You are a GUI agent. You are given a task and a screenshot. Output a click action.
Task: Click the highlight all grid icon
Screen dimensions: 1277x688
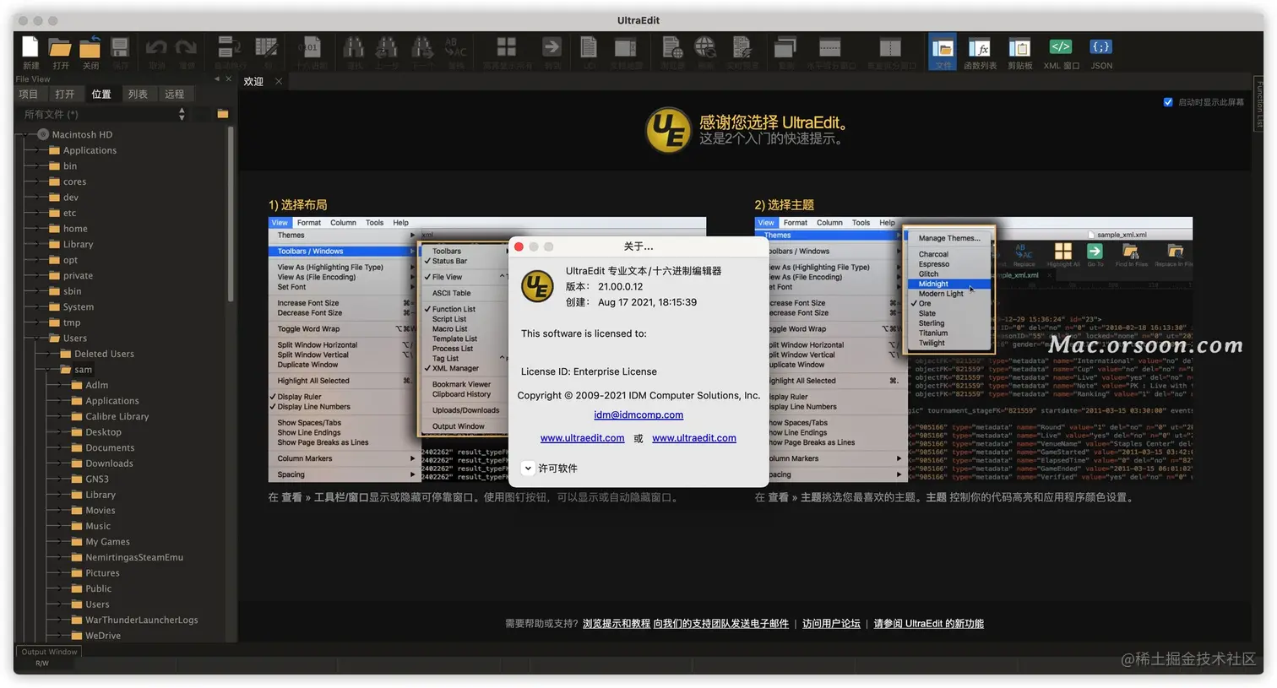[507, 47]
